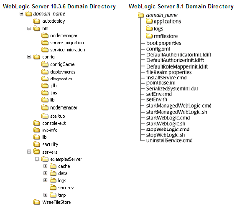
Task: Click the init-info folder icon
Action: pyautogui.click(x=37, y=130)
